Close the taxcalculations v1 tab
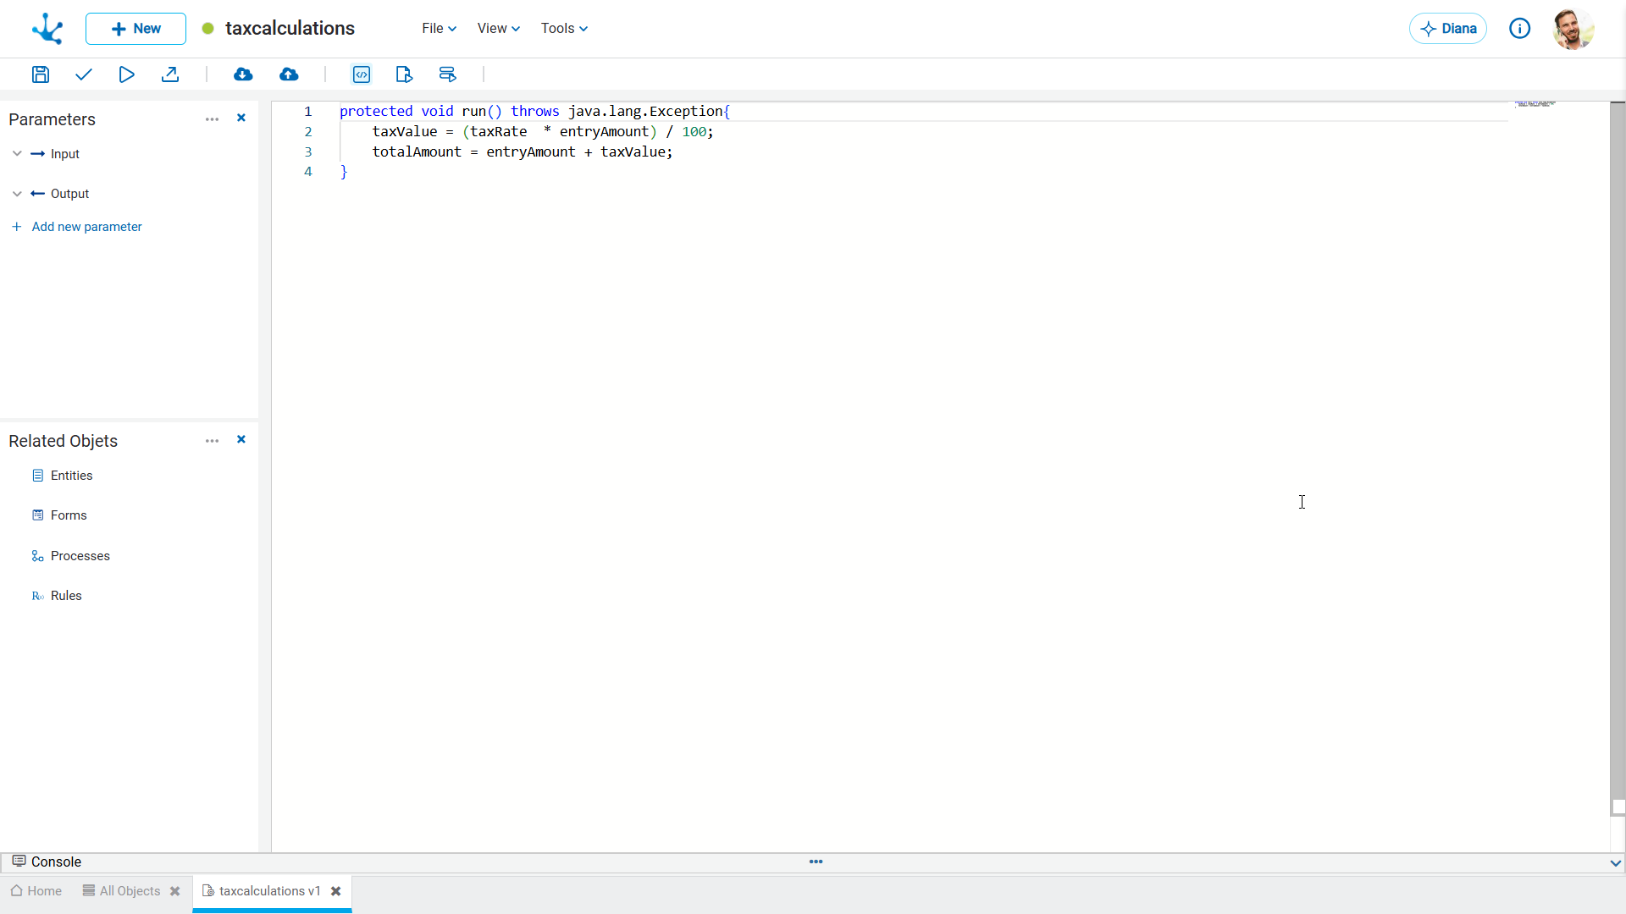 336,891
